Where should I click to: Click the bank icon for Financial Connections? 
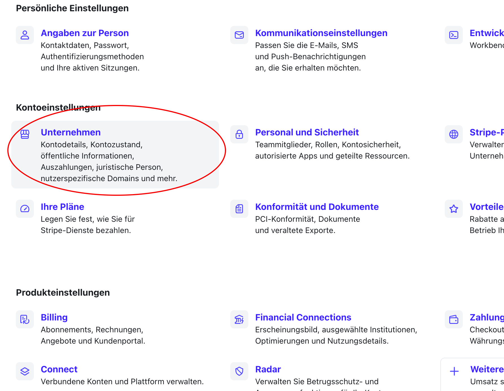[239, 319]
